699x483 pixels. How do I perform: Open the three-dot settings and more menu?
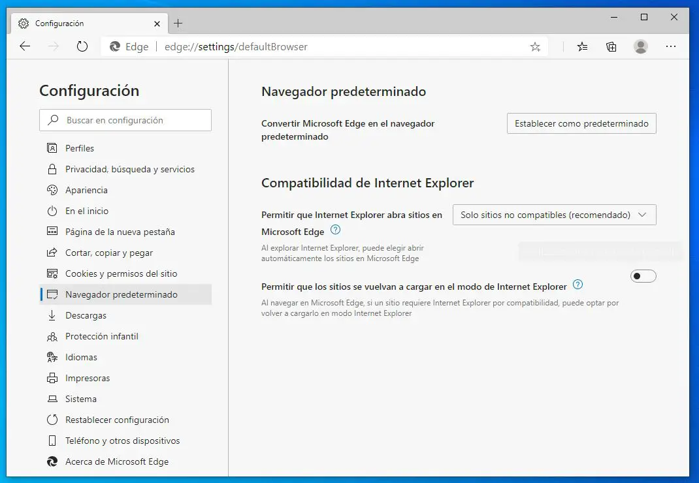point(670,46)
